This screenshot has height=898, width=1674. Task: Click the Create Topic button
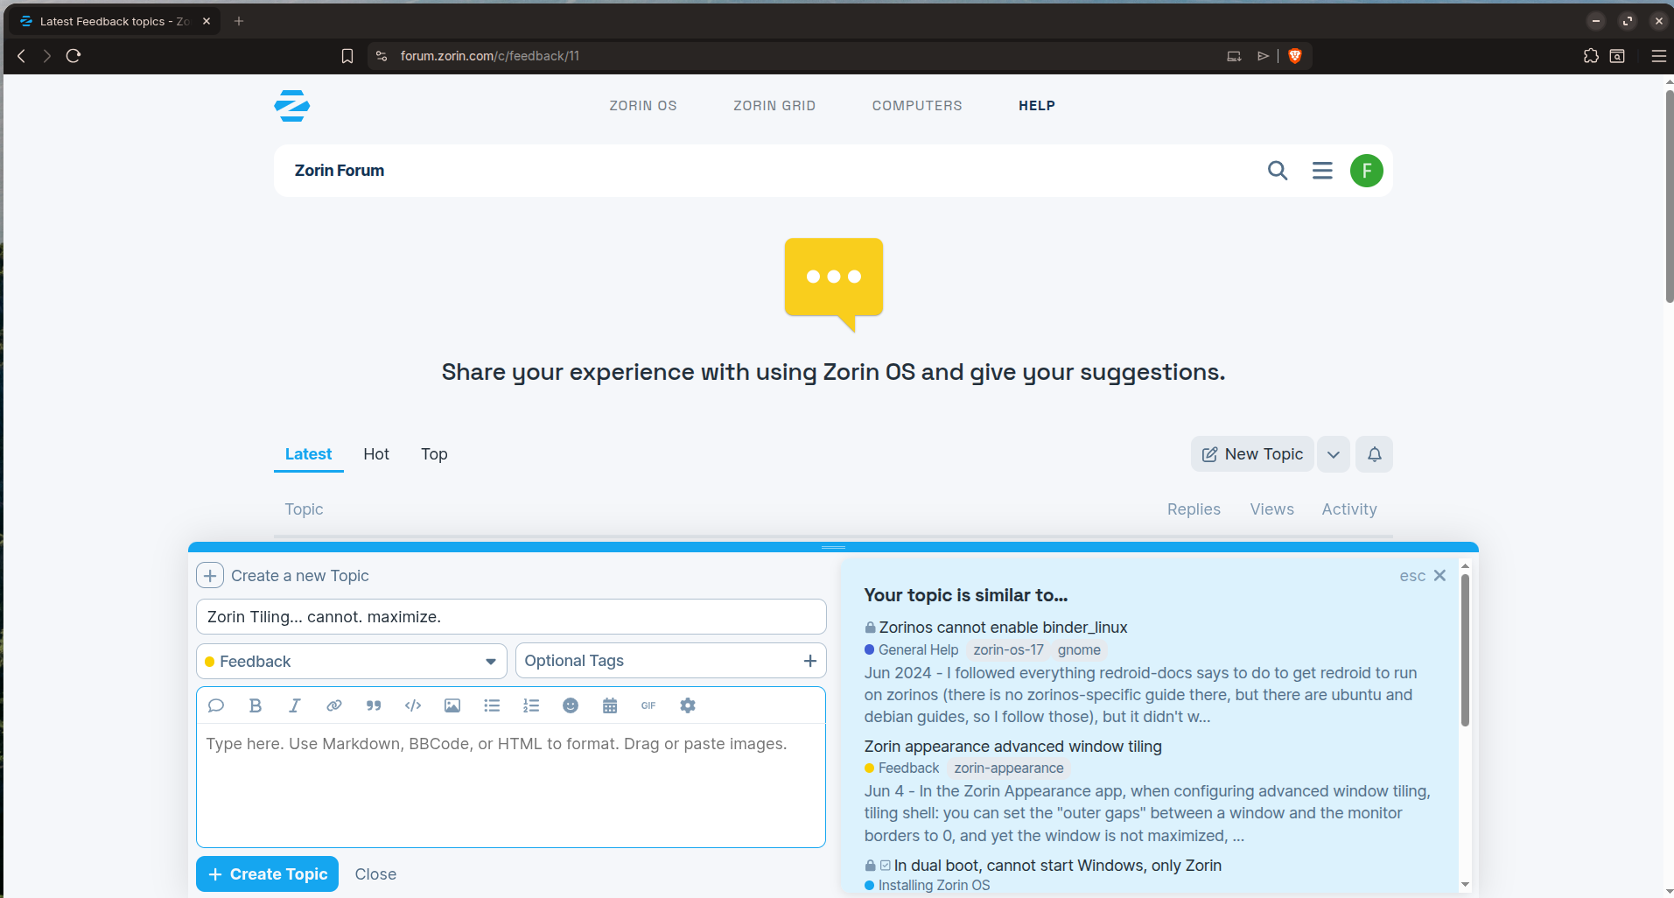pyautogui.click(x=267, y=874)
